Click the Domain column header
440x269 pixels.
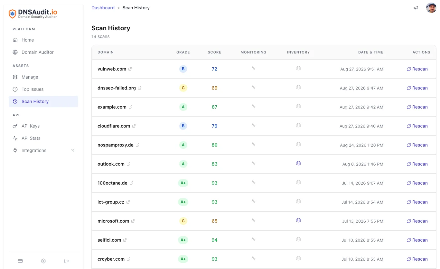click(106, 52)
